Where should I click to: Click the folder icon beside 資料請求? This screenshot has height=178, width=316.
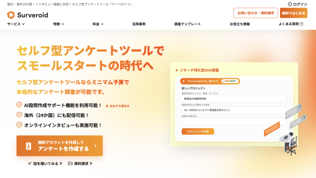coord(70,163)
